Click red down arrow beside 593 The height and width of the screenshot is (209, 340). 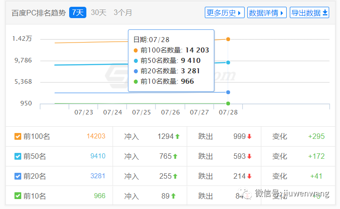(x=249, y=156)
